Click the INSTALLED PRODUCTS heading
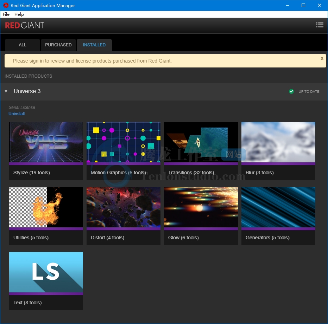328x324 pixels. tap(28, 76)
